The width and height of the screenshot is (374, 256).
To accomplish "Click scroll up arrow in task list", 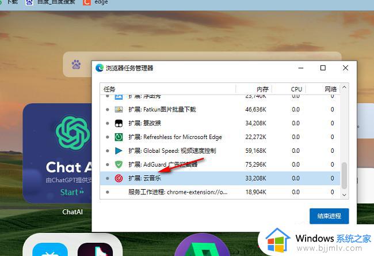I will tap(344, 87).
